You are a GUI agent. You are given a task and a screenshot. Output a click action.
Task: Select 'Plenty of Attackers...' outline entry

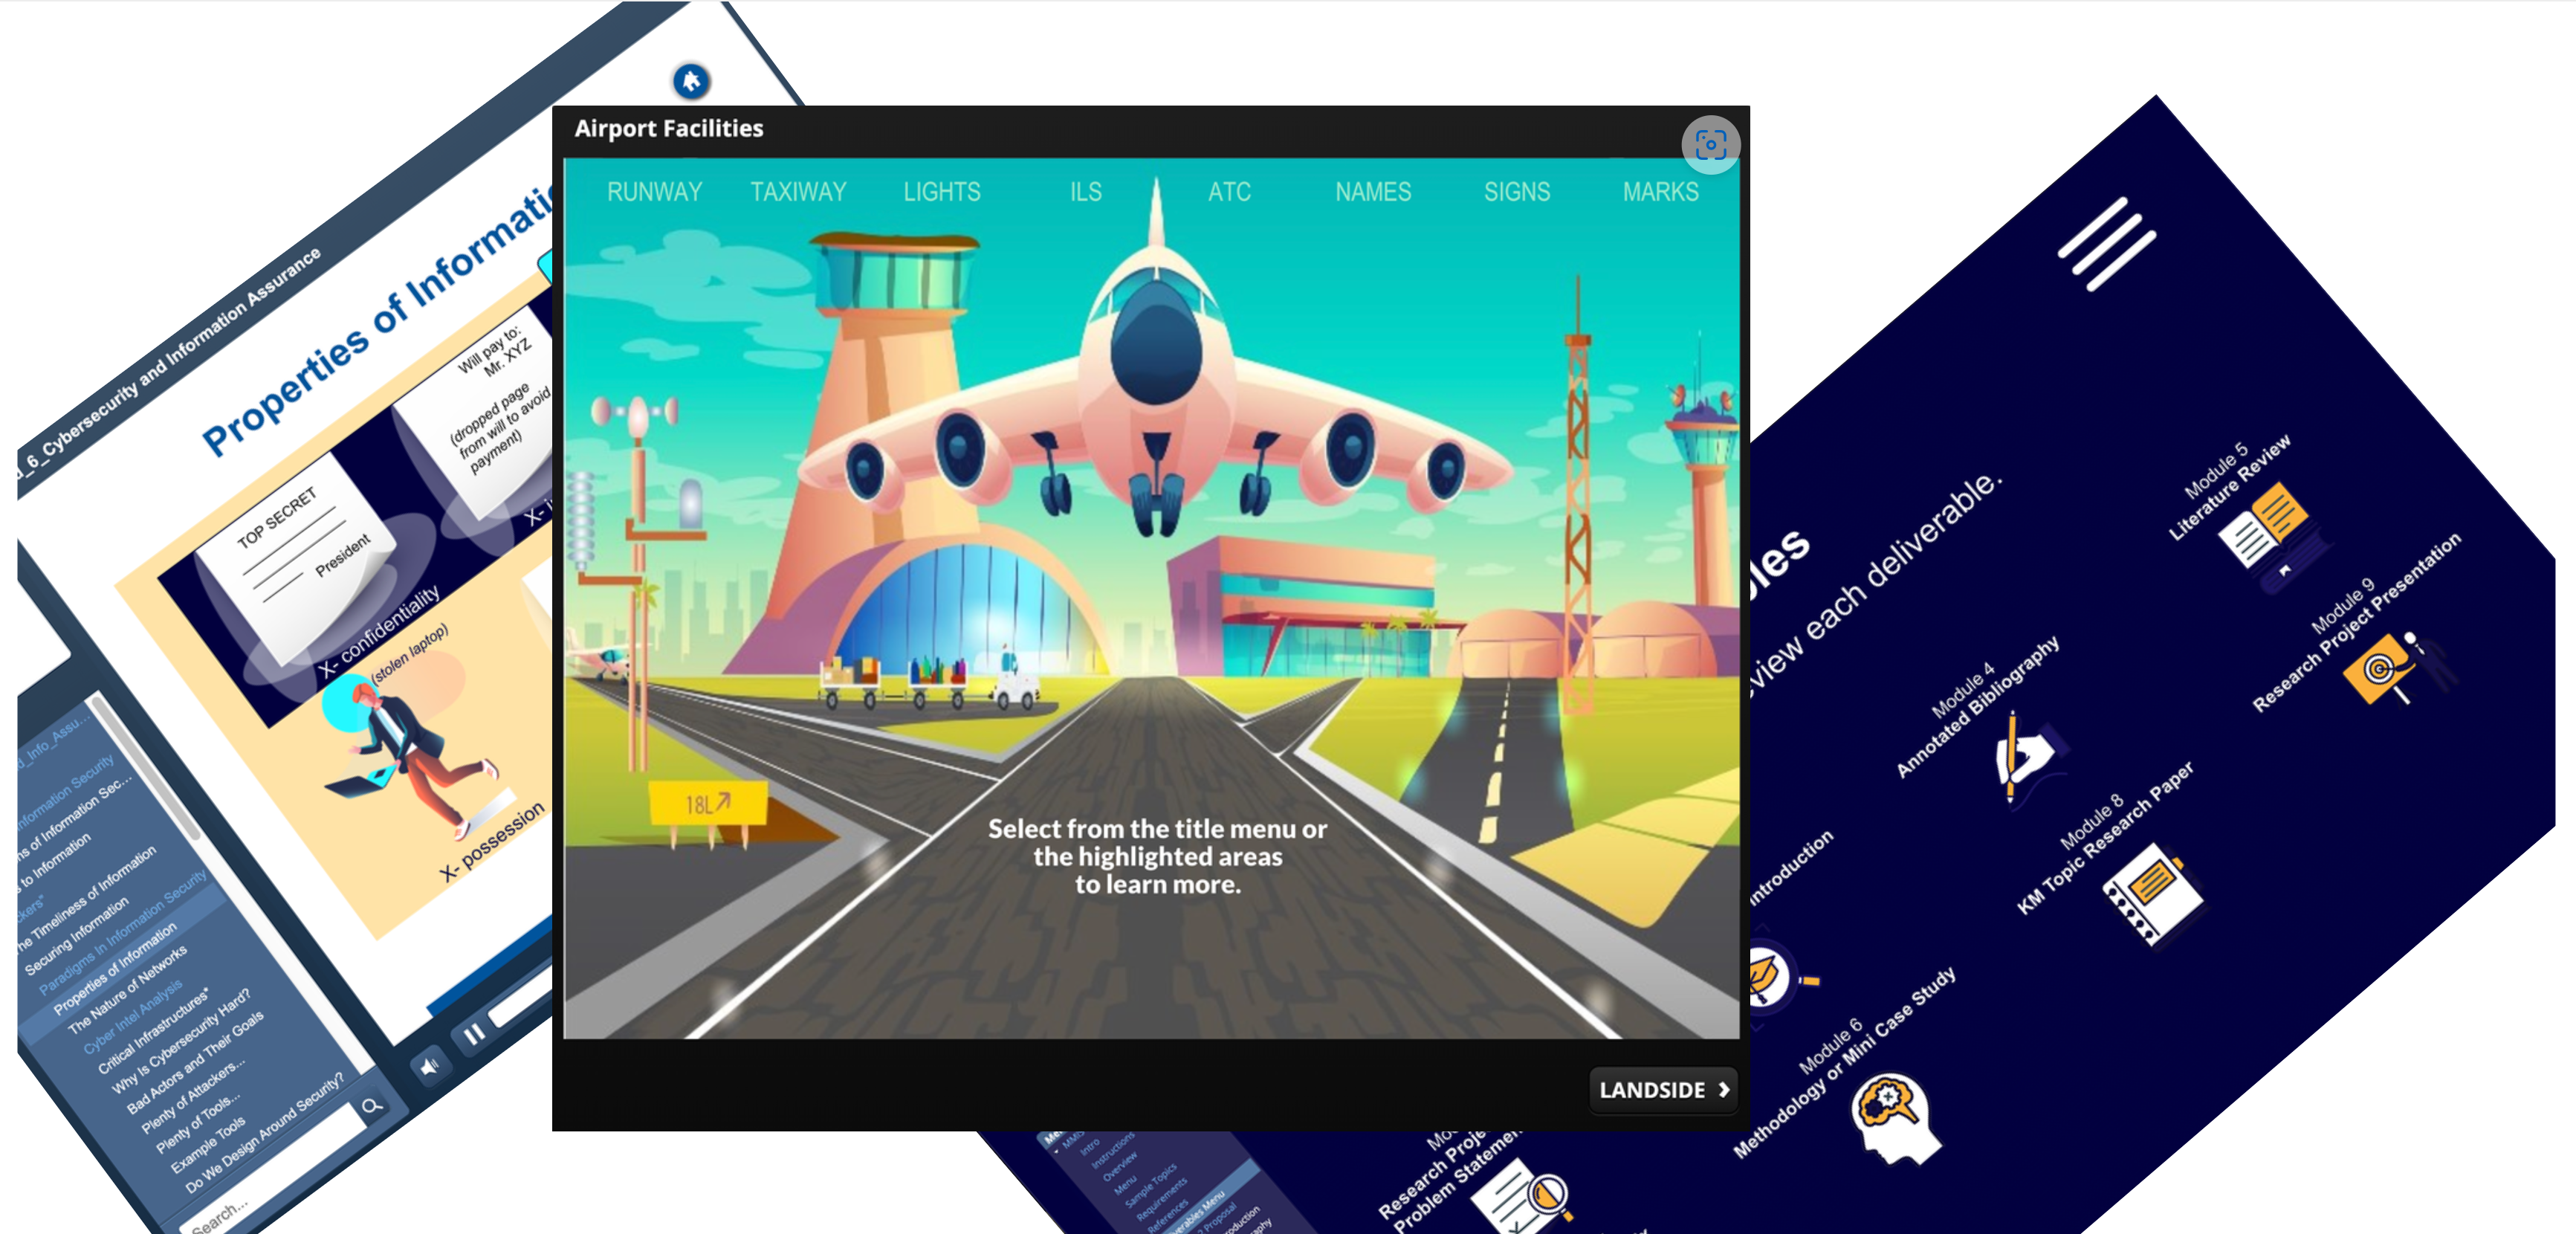point(192,1097)
